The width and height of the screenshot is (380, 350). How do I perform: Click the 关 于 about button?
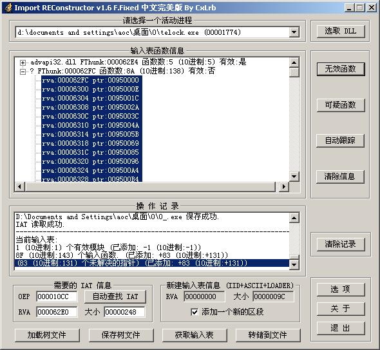[x=341, y=309]
